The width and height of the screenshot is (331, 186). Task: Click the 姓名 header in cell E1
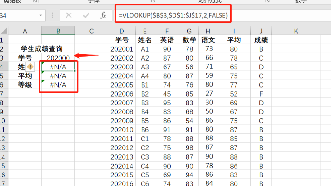[144, 40]
